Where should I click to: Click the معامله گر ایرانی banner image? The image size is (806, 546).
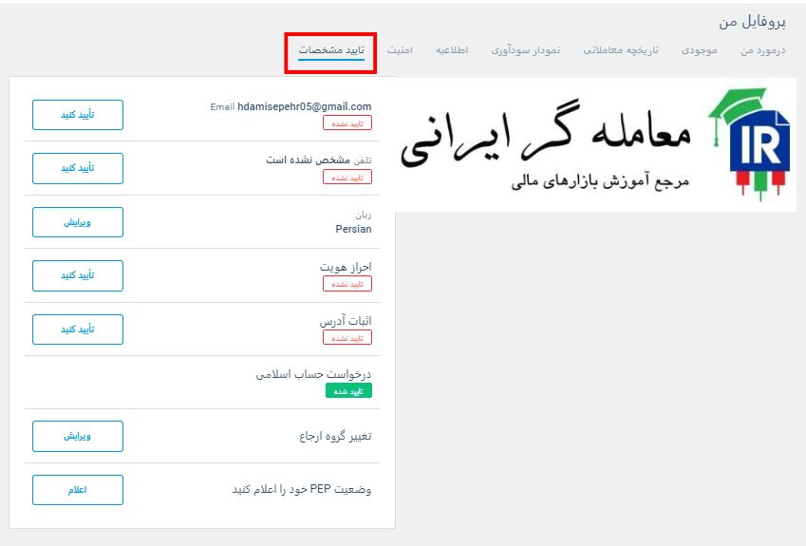(x=596, y=144)
